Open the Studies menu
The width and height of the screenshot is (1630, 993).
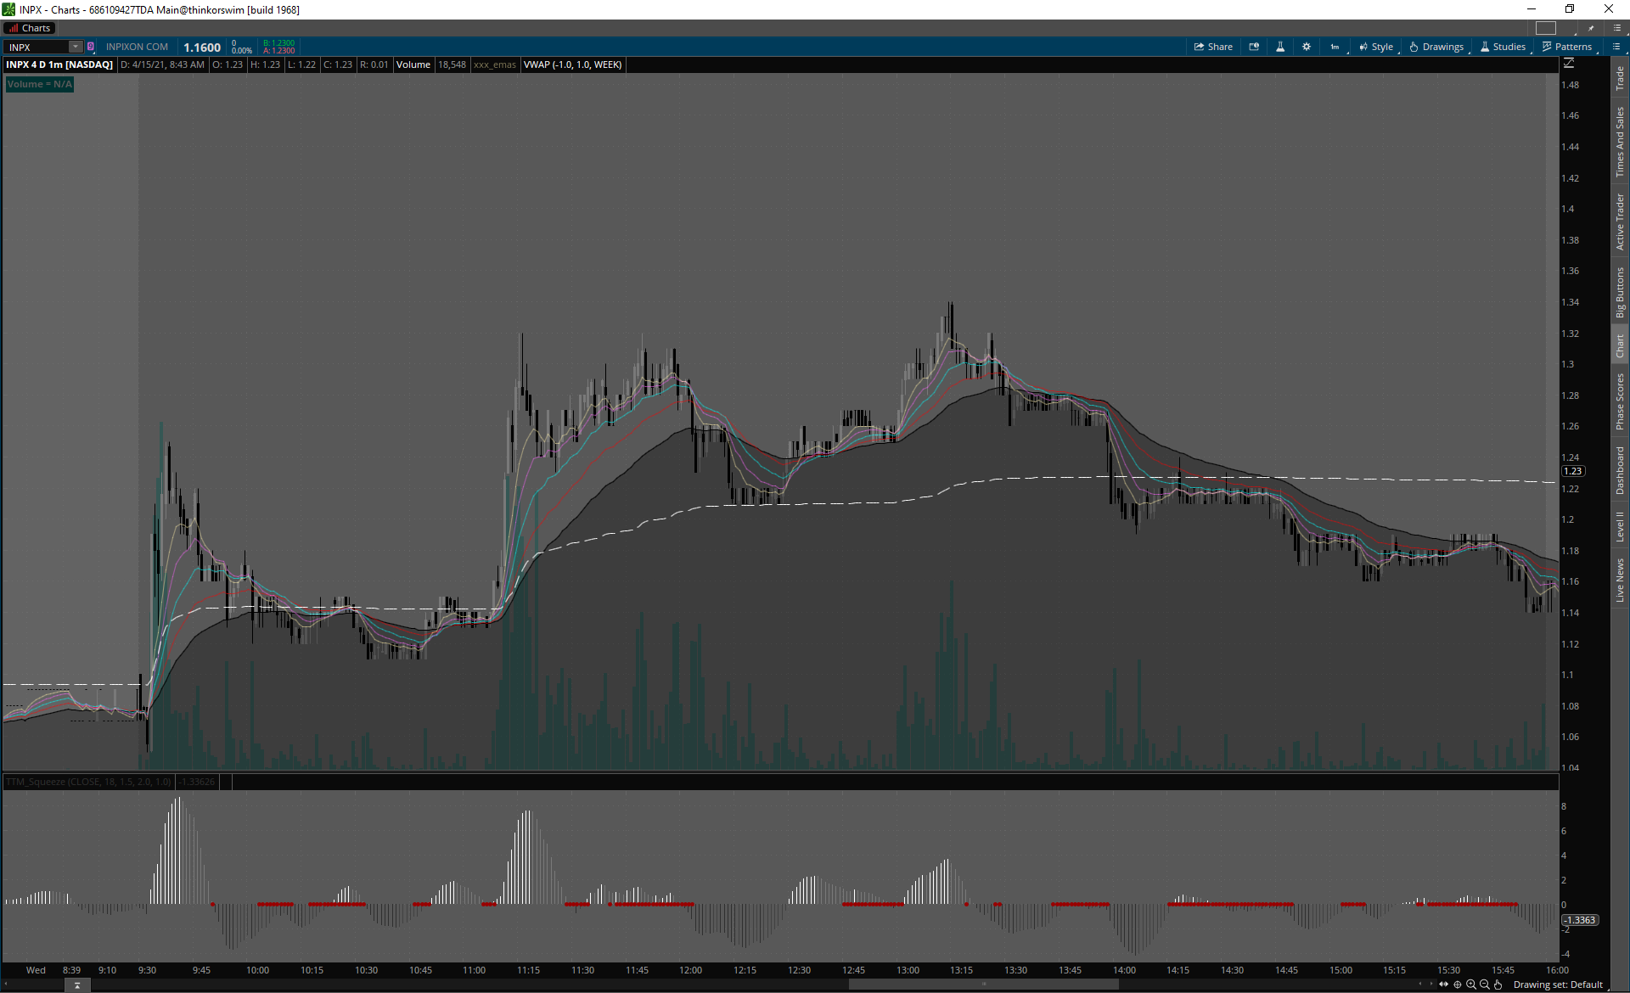click(x=1503, y=47)
